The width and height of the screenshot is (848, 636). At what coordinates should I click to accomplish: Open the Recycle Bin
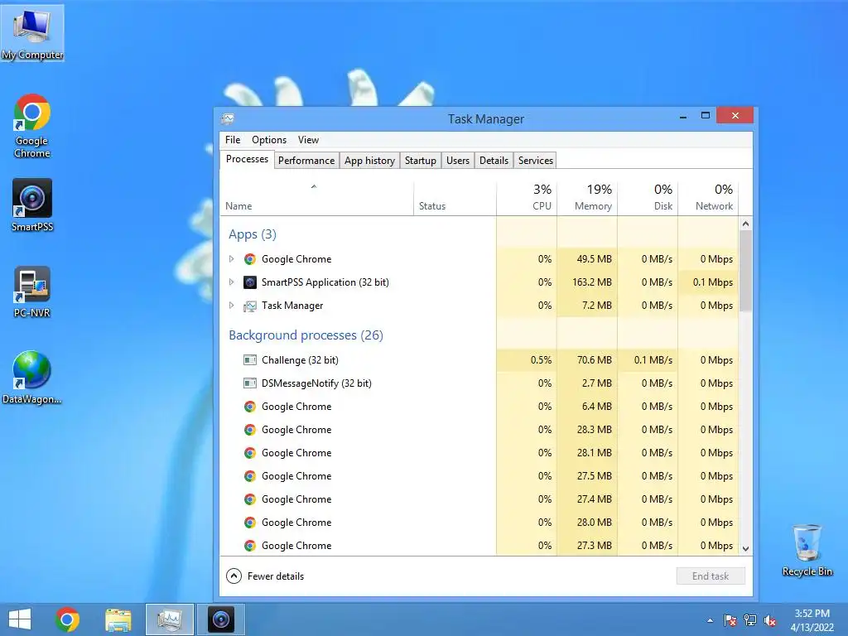tap(807, 550)
